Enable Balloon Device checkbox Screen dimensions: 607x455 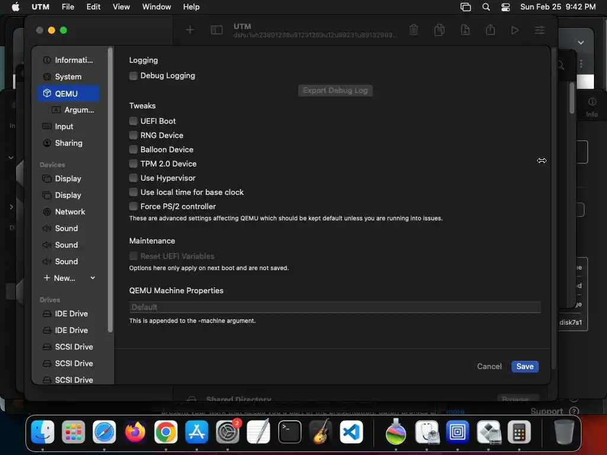[133, 149]
